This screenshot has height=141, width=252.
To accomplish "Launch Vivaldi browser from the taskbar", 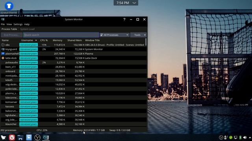I will point(12,137).
